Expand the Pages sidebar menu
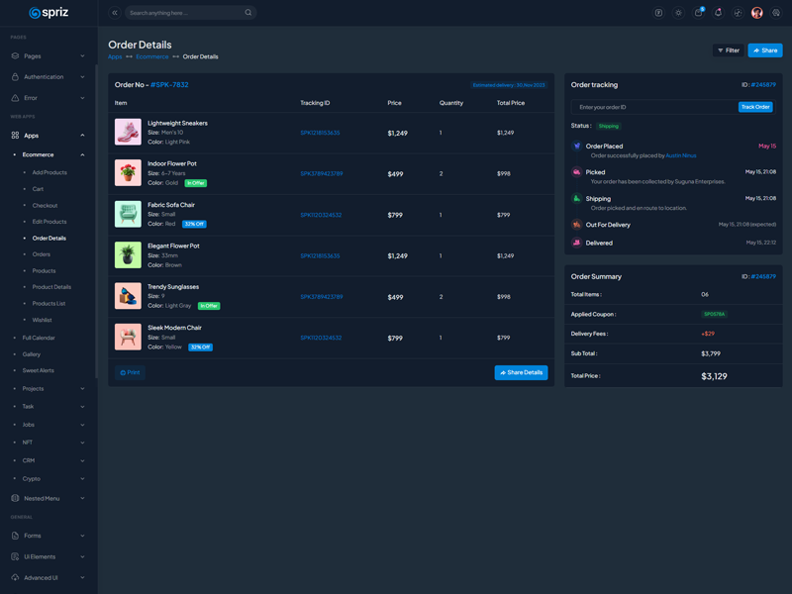This screenshot has width=792, height=594. pyautogui.click(x=48, y=56)
